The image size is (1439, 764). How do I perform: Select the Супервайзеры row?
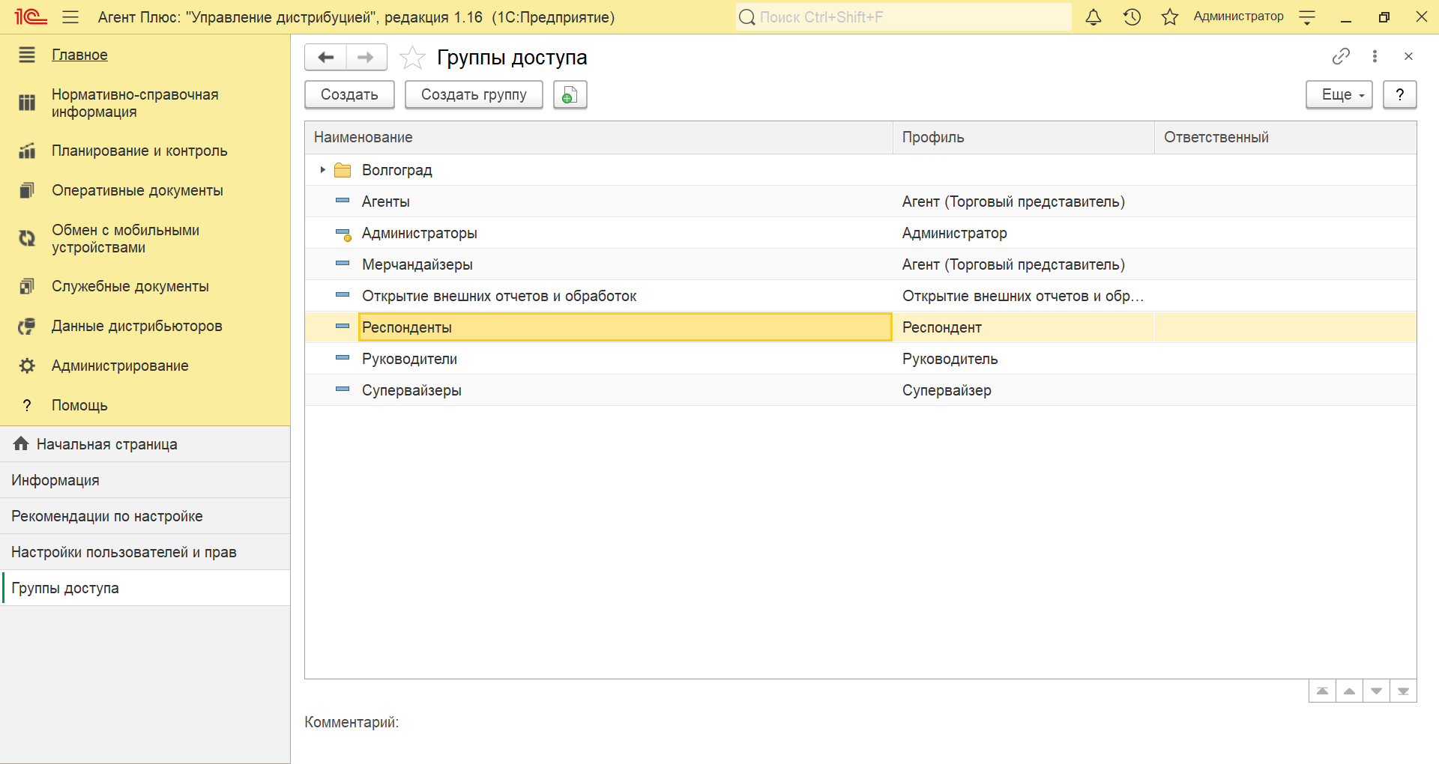coord(860,390)
